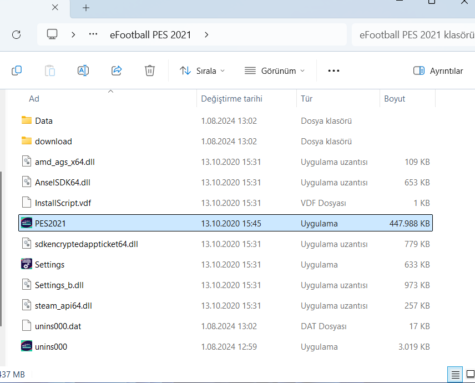Copy the selected file via toolbar
475x383 pixels.
17,70
